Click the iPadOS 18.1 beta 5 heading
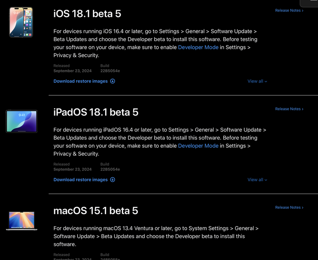This screenshot has width=318, height=260. 96,112
